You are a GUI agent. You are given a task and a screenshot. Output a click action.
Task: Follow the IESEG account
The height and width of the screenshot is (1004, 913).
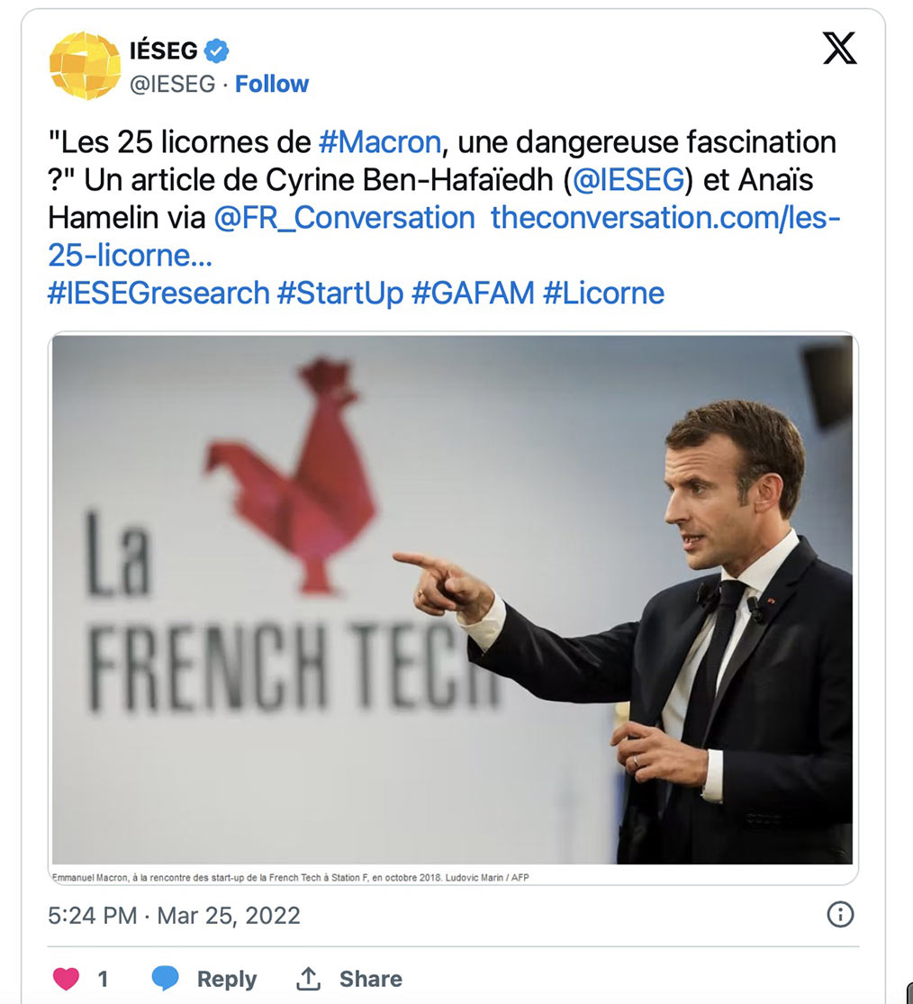tap(271, 84)
